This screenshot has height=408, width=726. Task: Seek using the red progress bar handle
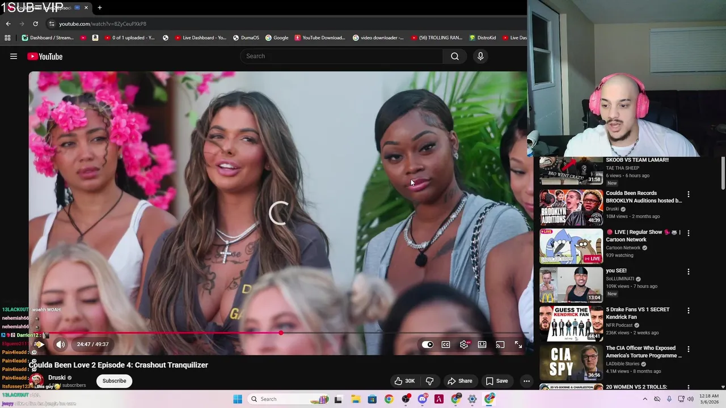[x=281, y=333]
